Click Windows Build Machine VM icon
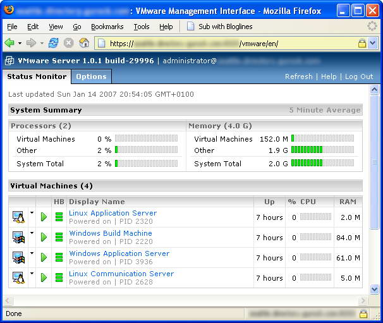 pos(18,237)
